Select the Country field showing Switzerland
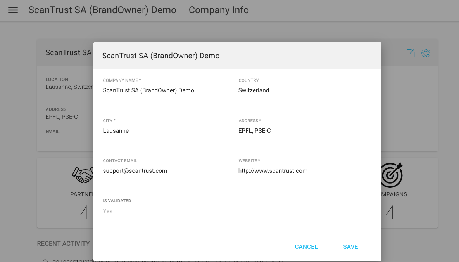Viewport: 459px width, 262px height. [305, 90]
